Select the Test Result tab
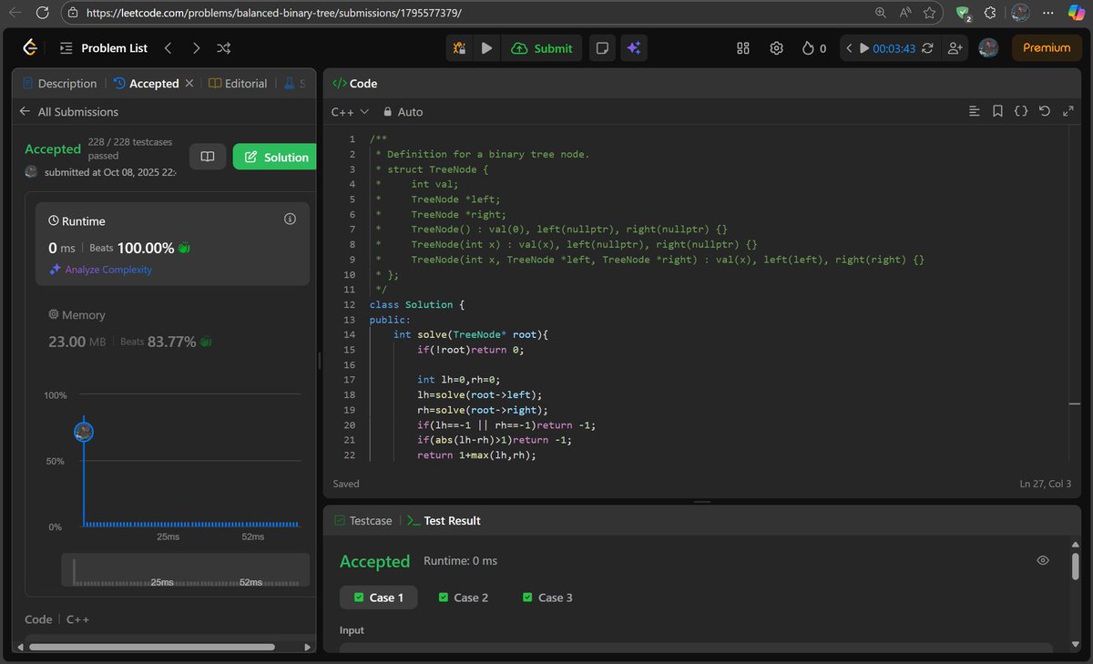 tap(444, 521)
